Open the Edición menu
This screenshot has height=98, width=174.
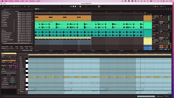pyautogui.click(x=17, y=1)
